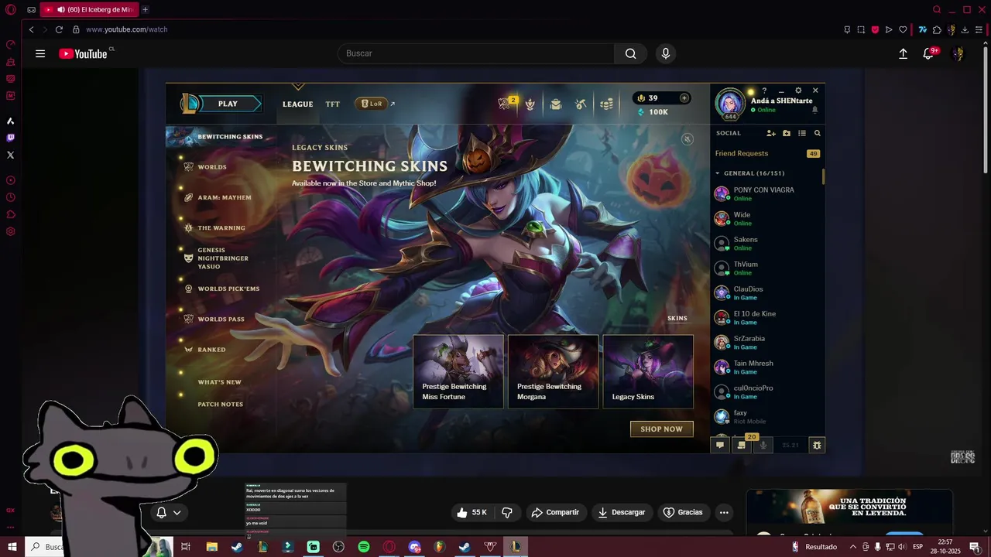Viewport: 991px width, 557px height.
Task: Click the Gracias button
Action: (683, 512)
